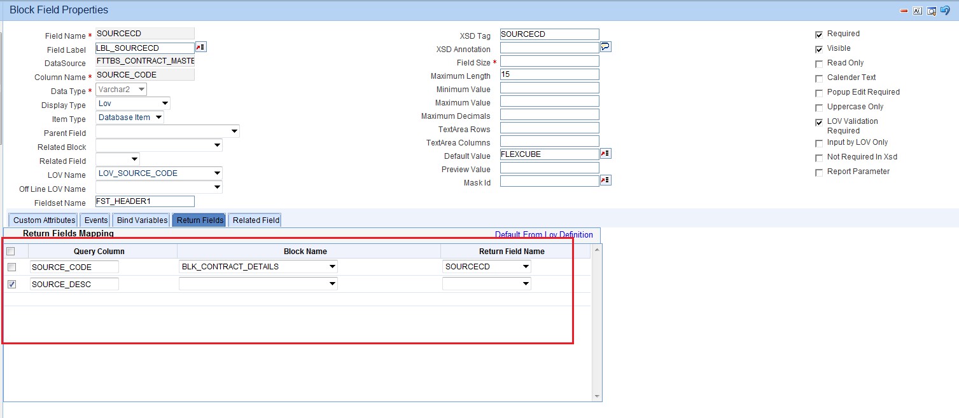The image size is (959, 418).
Task: Click the XSD Annotation input field
Action: tap(550, 48)
